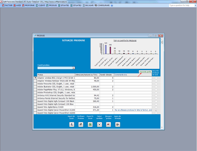This screenshot has width=197, height=151.
Task: Click the Comentariile dvs. column header
Action: [x=133, y=75]
